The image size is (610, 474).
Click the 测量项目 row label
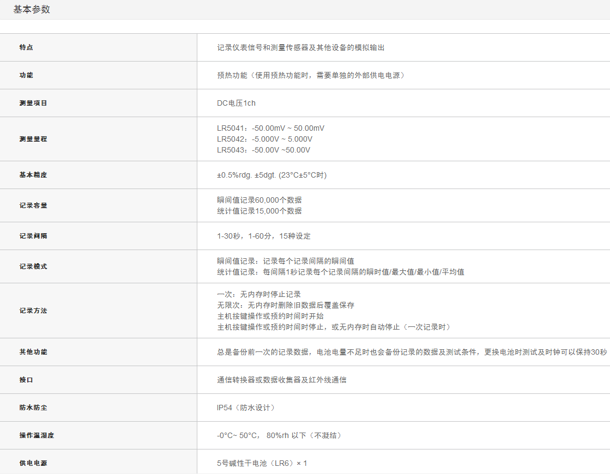(33, 103)
